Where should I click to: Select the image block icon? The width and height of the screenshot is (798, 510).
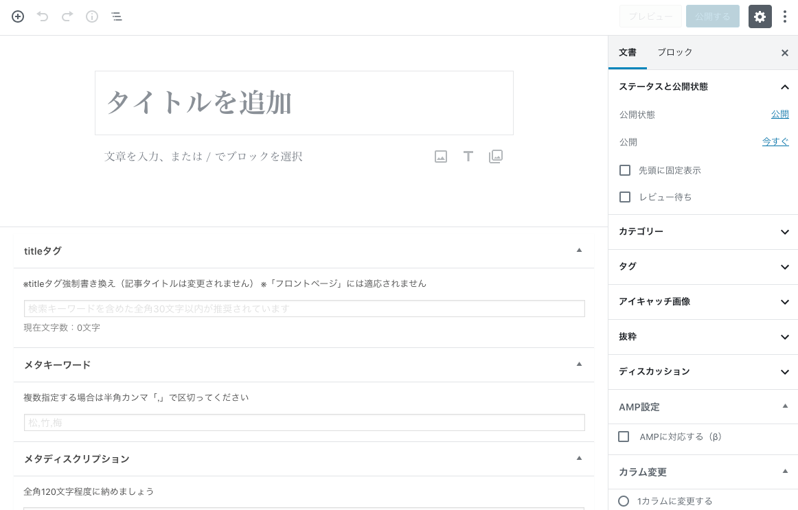[x=440, y=156]
